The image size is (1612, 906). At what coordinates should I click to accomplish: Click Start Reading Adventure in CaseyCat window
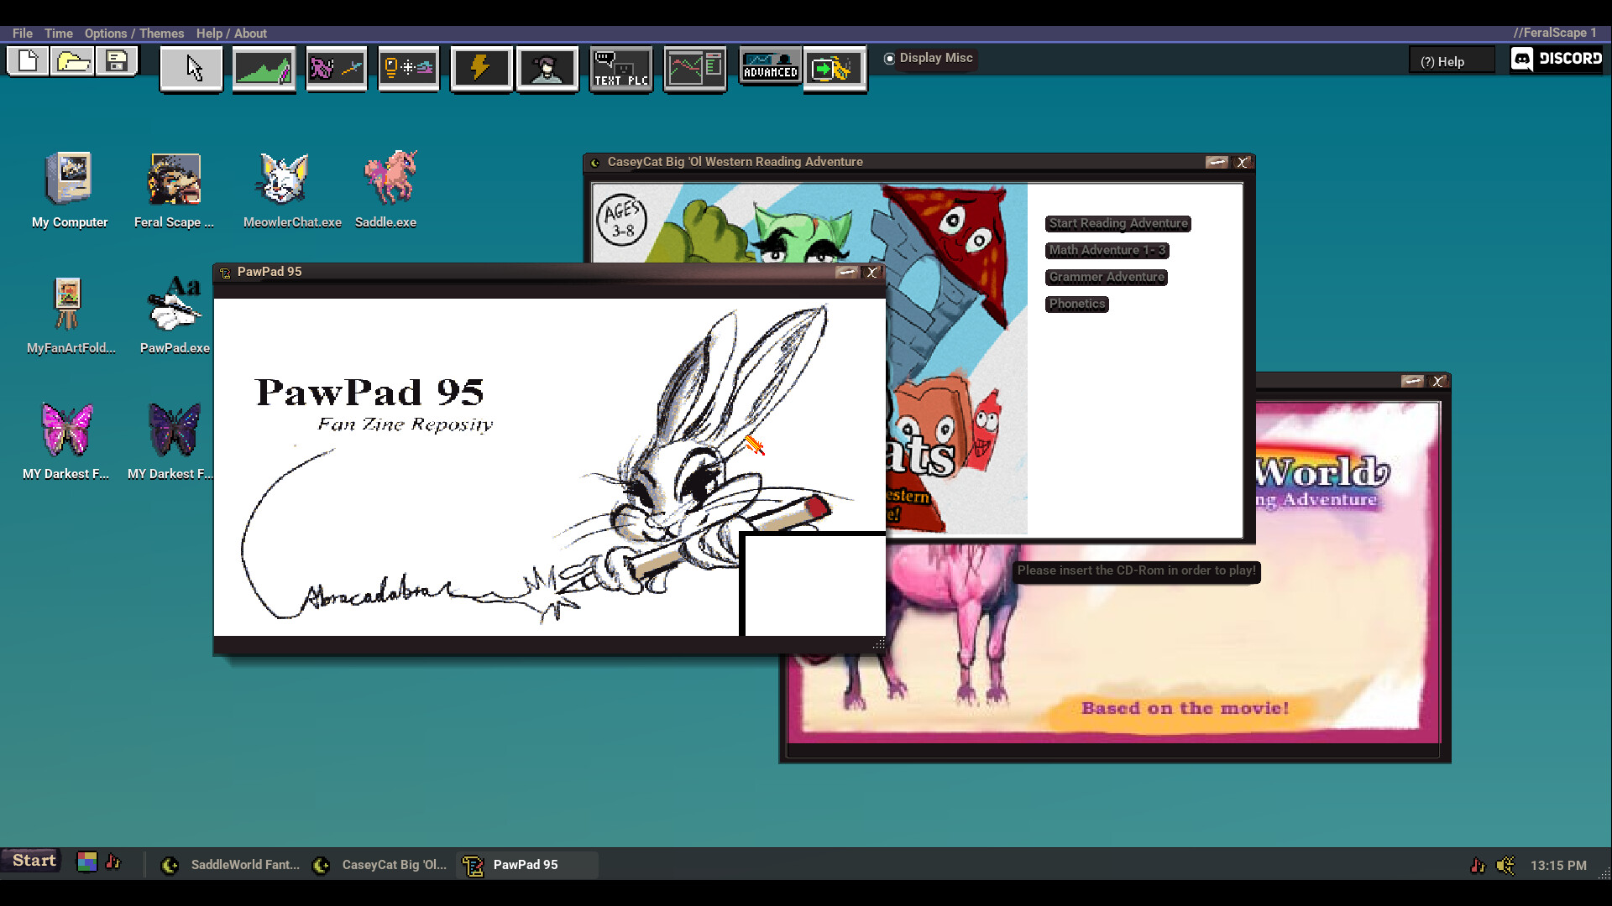[1118, 223]
